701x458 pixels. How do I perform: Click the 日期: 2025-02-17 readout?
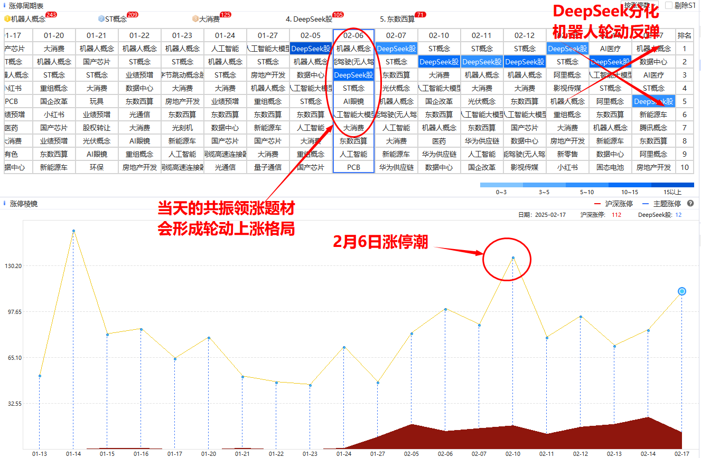(x=542, y=215)
